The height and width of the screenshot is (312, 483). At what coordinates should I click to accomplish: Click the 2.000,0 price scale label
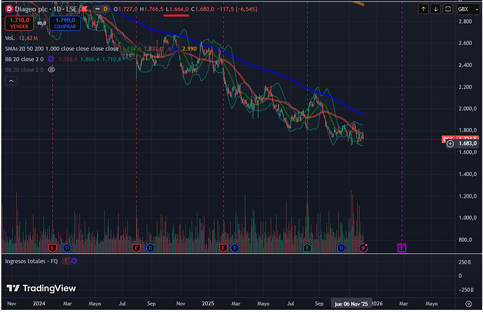(468, 109)
